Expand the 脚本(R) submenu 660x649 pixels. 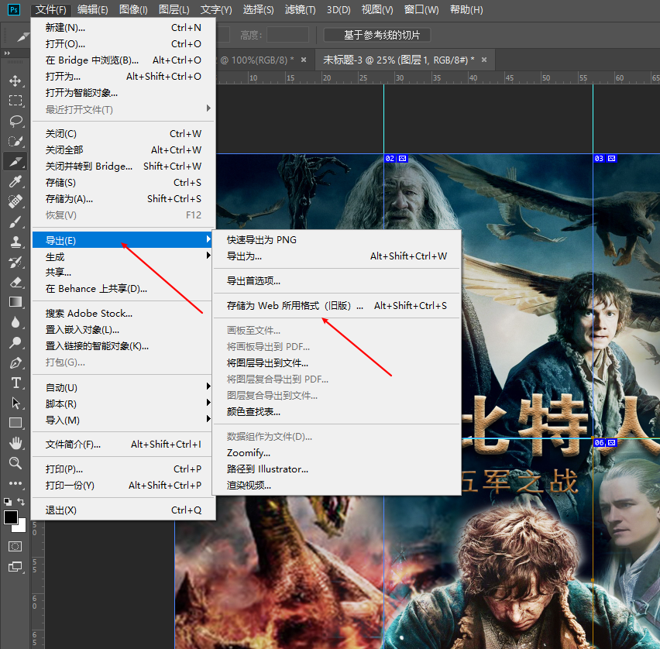122,403
